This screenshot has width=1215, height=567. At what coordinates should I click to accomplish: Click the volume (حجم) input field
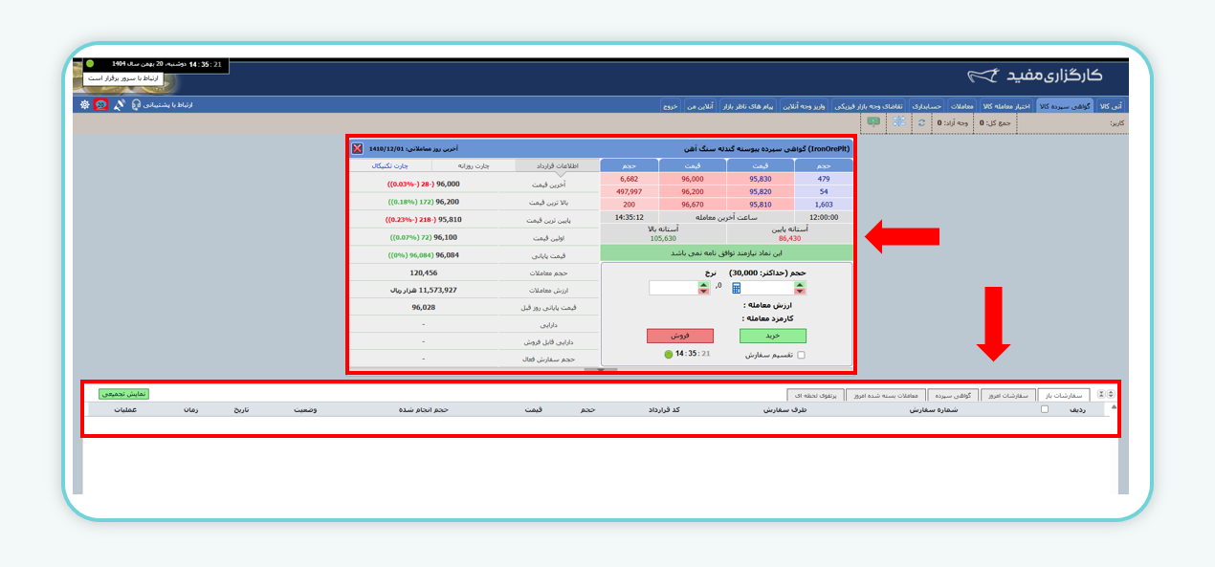pyautogui.click(x=768, y=288)
